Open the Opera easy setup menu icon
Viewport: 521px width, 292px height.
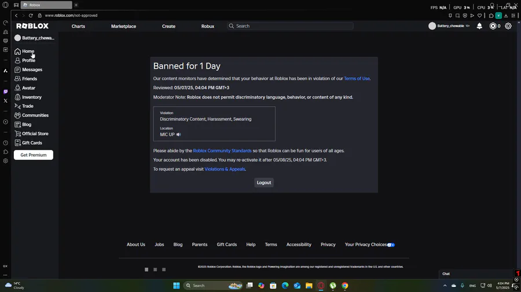[513, 16]
